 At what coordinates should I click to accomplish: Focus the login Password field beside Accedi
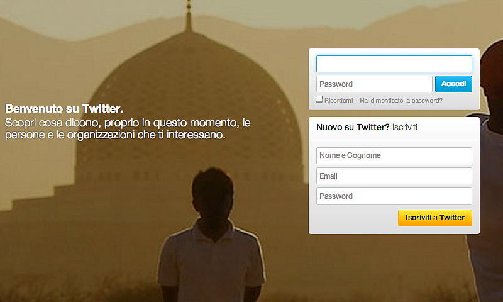pyautogui.click(x=374, y=84)
